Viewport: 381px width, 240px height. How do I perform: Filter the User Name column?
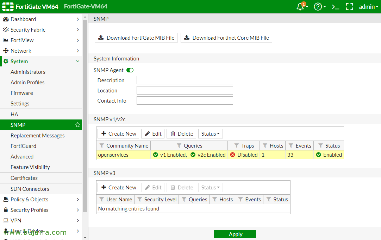pos(102,200)
